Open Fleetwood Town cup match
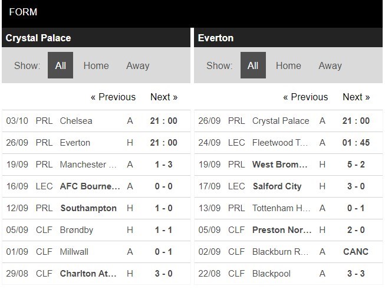Image resolution: width=385 pixels, height=289 pixels. [280, 143]
